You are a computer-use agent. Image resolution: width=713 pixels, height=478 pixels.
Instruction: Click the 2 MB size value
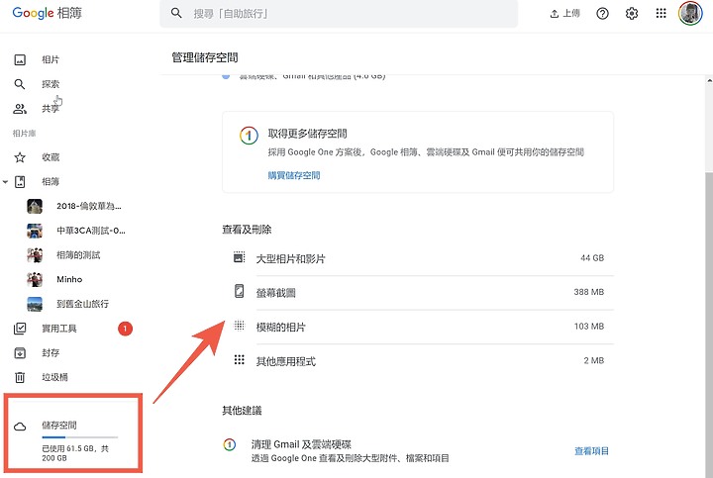point(594,361)
